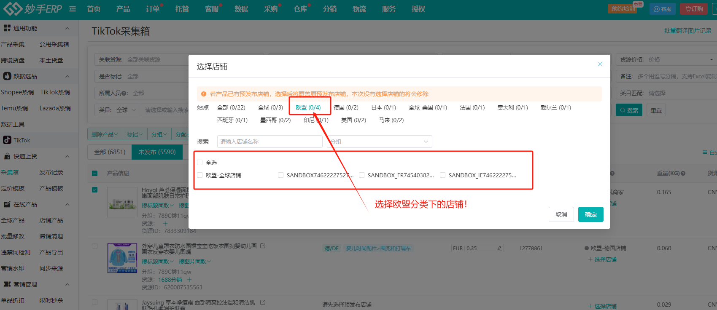
Task: Click 选择店铺 link under 欧盟-德国店铺
Action: [x=602, y=259]
